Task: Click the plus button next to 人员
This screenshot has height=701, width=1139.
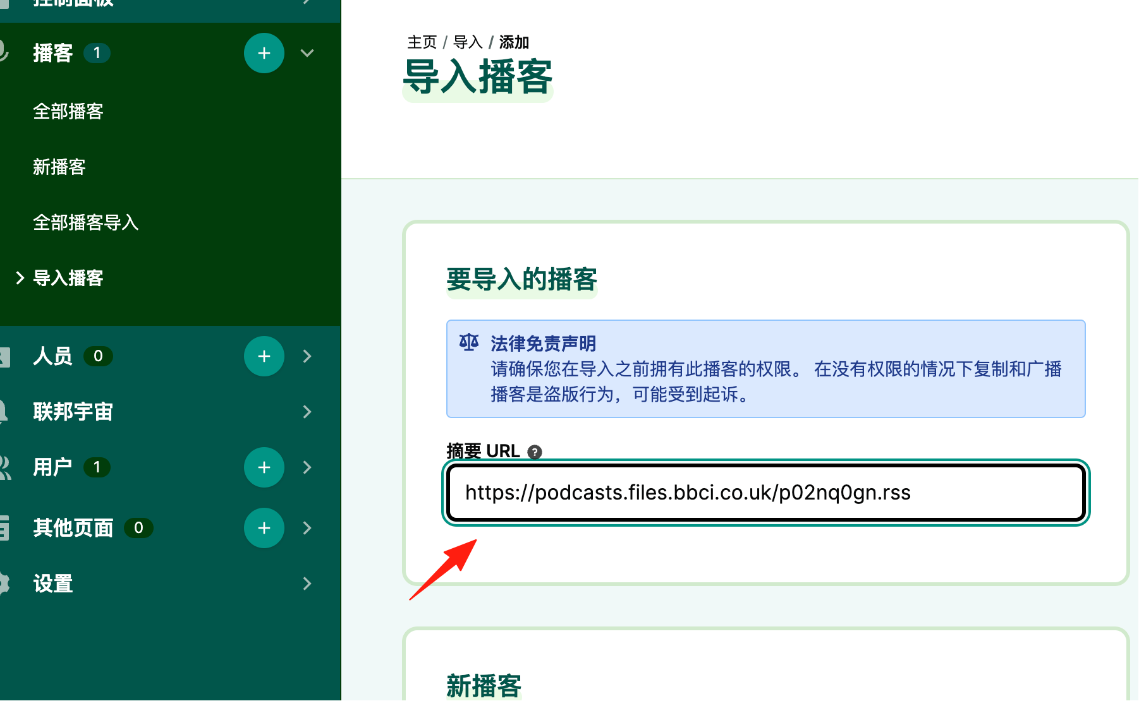Action: click(x=264, y=356)
